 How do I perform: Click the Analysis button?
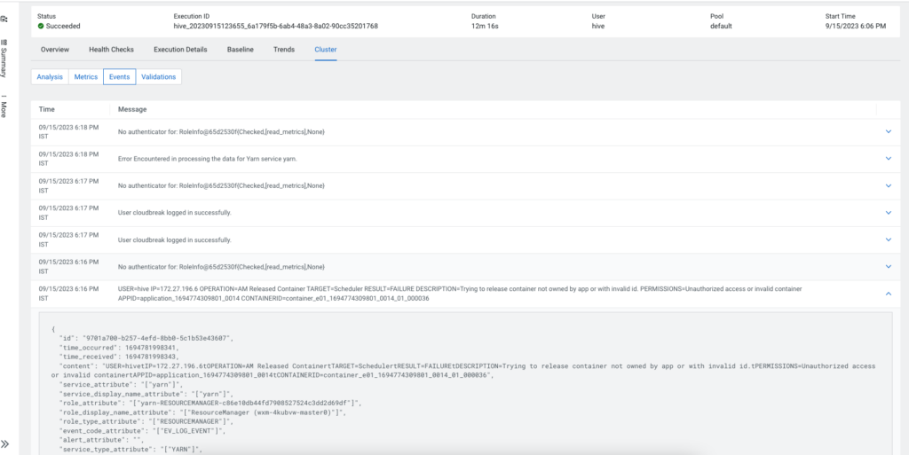point(50,77)
